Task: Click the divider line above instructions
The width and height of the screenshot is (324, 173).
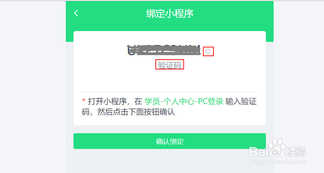Action: point(170,92)
